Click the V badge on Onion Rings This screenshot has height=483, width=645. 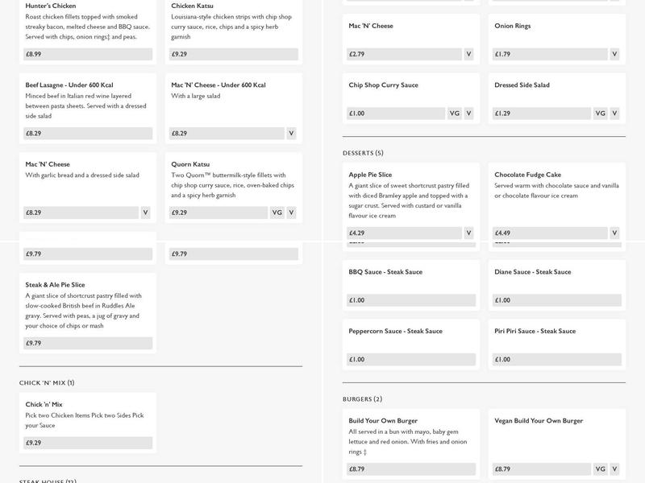coord(614,54)
